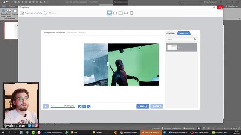This screenshot has width=241, height=135.
Task: Switch to OBS taskbar item
Action: [200, 132]
